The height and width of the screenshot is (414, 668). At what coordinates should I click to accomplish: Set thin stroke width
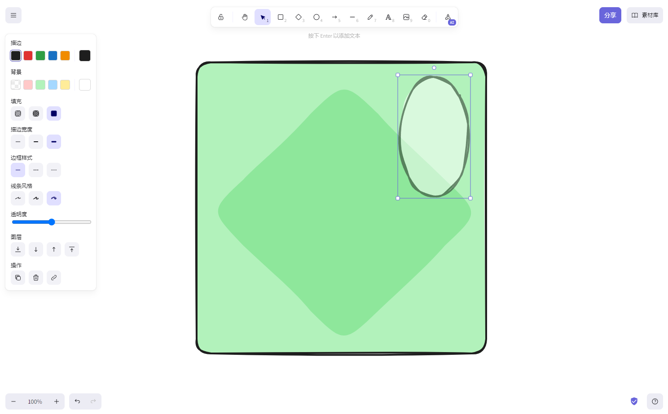pyautogui.click(x=18, y=142)
